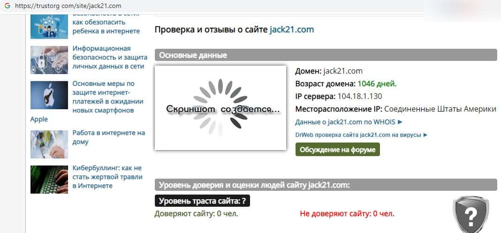Open the work-from-home article thumbnail
Screen dimensions: 501x233
point(49,144)
